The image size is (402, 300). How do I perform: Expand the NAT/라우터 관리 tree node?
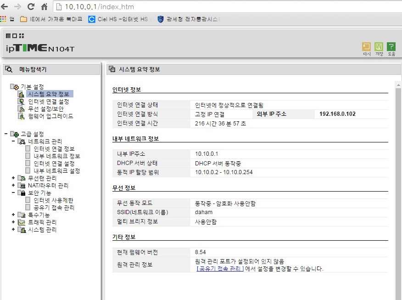coord(13,185)
